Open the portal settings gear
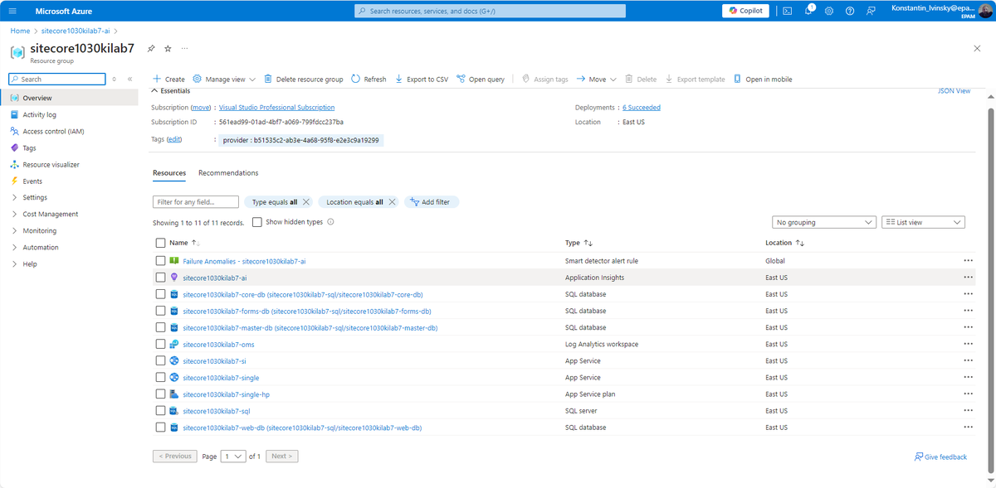Image resolution: width=996 pixels, height=488 pixels. tap(828, 10)
